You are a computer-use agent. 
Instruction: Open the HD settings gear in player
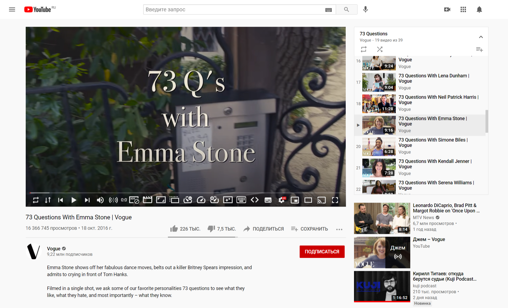coord(282,200)
